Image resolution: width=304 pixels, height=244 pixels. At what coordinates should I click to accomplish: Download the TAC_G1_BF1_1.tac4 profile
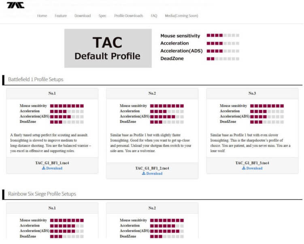tap(52, 168)
